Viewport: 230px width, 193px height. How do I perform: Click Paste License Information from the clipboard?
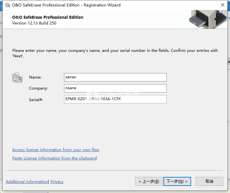[x=54, y=158]
